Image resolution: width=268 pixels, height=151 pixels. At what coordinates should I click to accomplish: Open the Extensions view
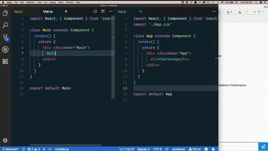pyautogui.click(x=5, y=62)
